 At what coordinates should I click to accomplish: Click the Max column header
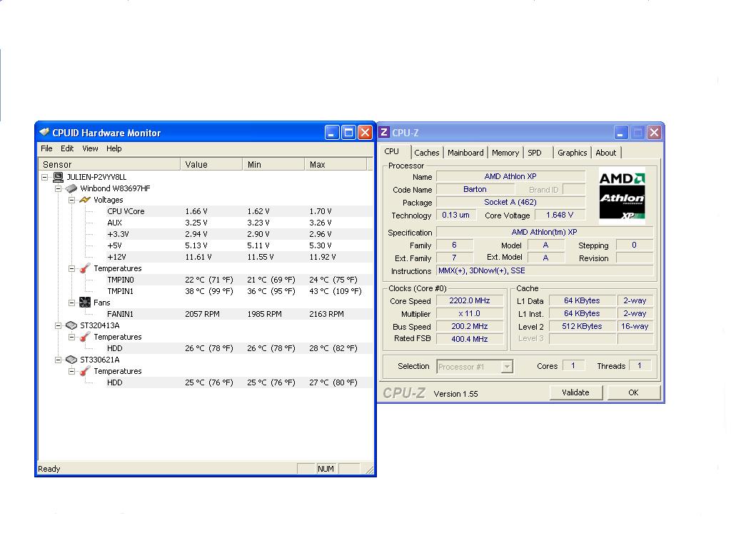336,165
